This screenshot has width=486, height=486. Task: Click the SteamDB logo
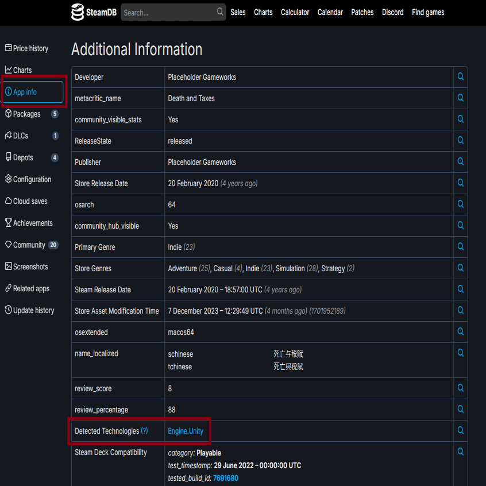click(94, 12)
